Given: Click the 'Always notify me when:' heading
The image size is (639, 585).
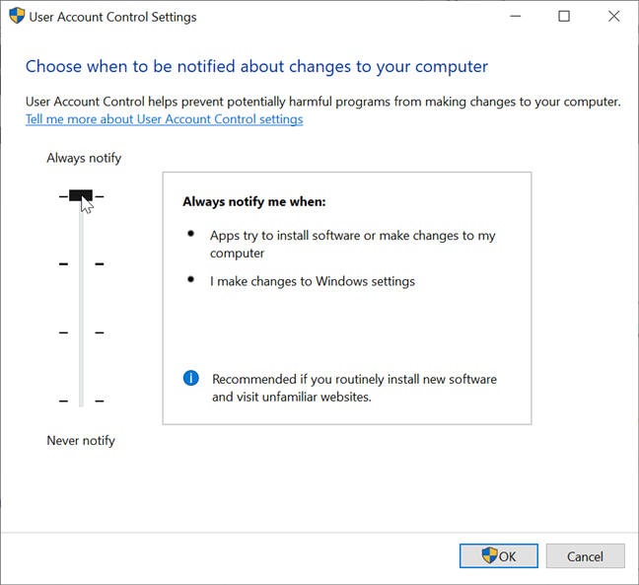Looking at the screenshot, I should 254,201.
